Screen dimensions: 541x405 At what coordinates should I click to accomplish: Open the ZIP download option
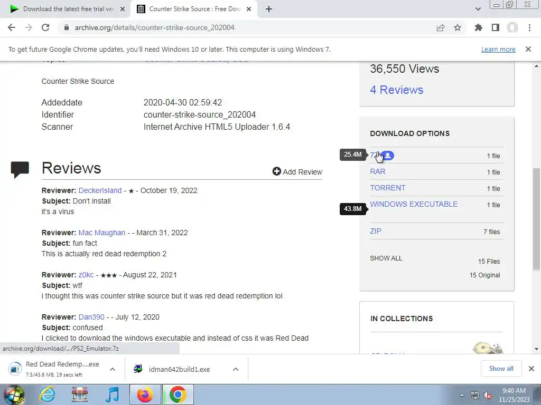(376, 231)
